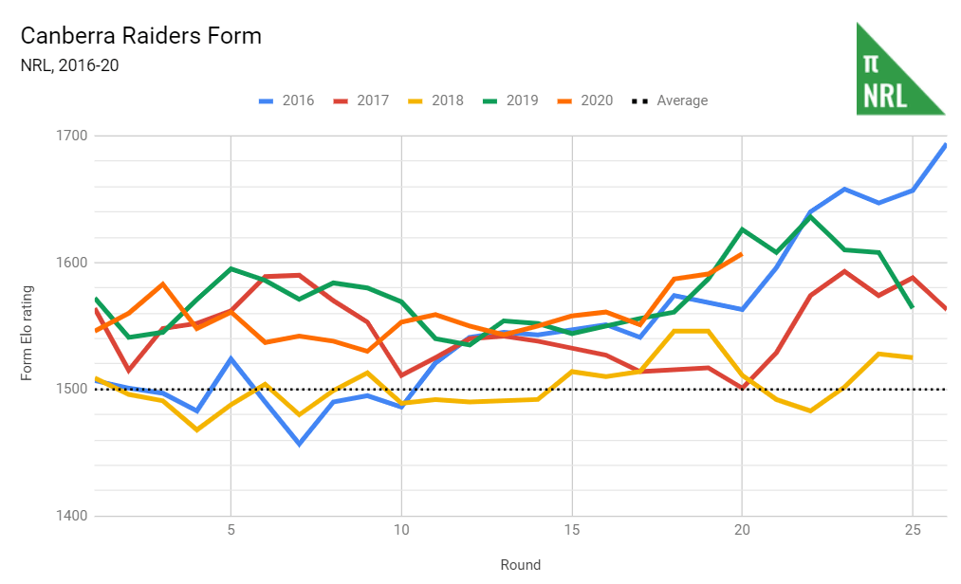Click the chart title Canberra Raiders Form
The height and width of the screenshot is (584, 961).
[x=140, y=37]
